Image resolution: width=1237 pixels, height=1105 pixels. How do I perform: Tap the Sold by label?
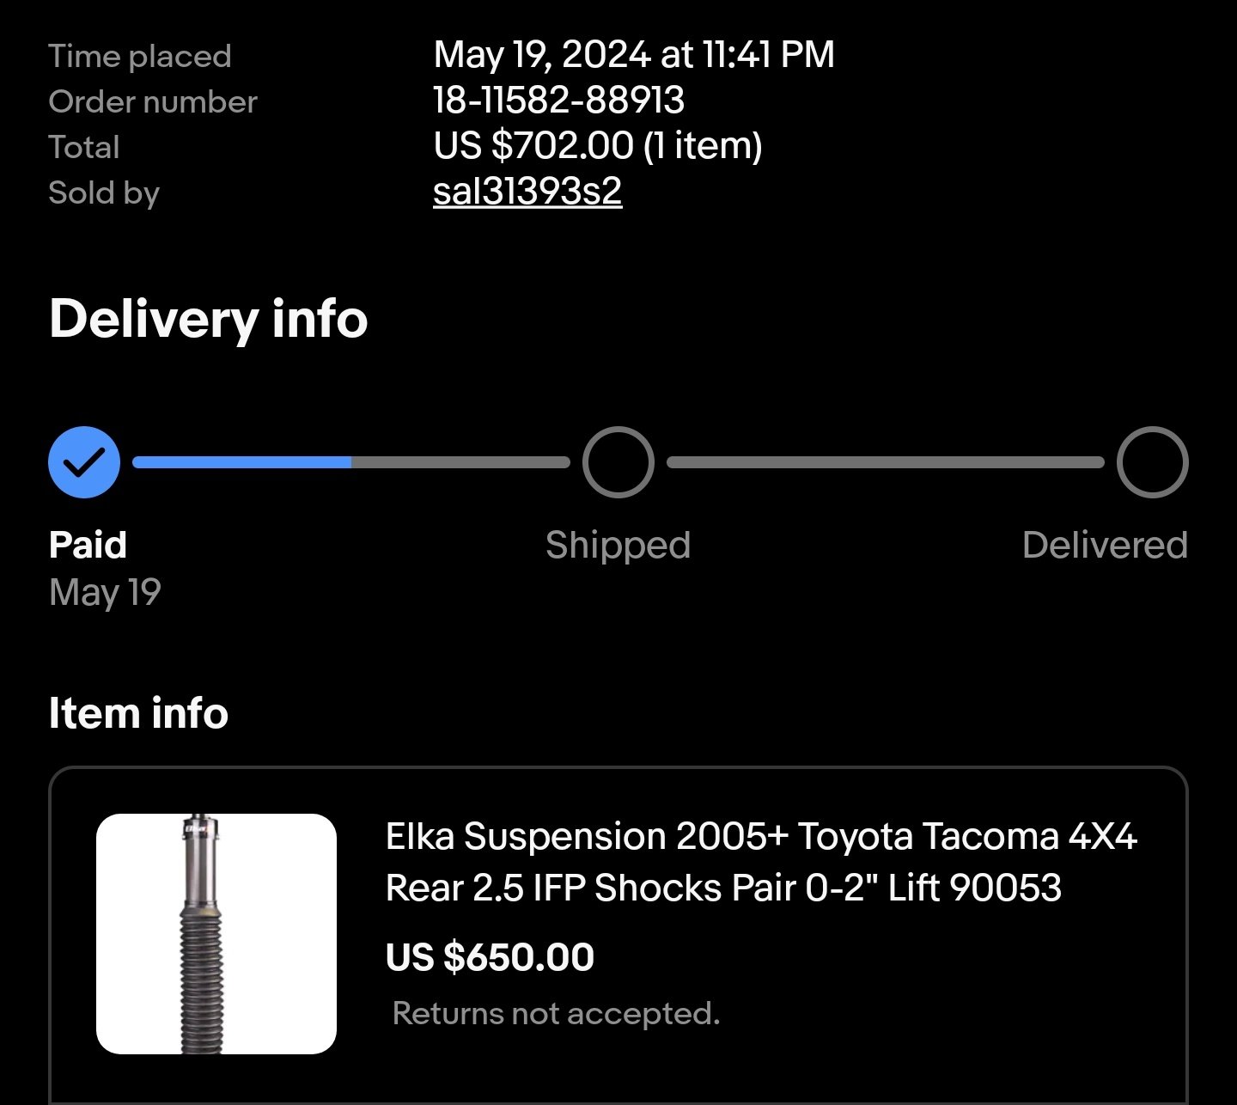point(104,192)
